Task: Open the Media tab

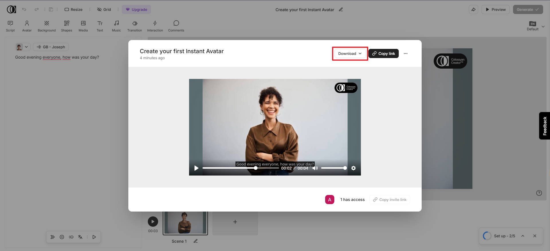Action: [x=83, y=26]
